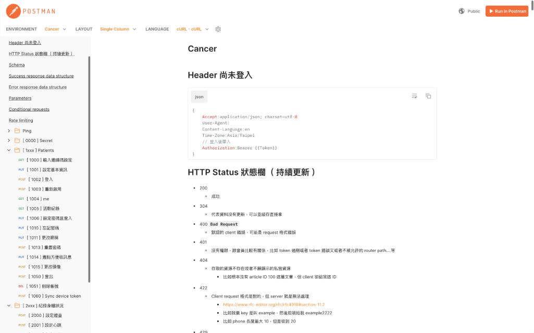This screenshot has height=333, width=534.
Task: Open the code settings gear beside cURL
Action: click(218, 29)
